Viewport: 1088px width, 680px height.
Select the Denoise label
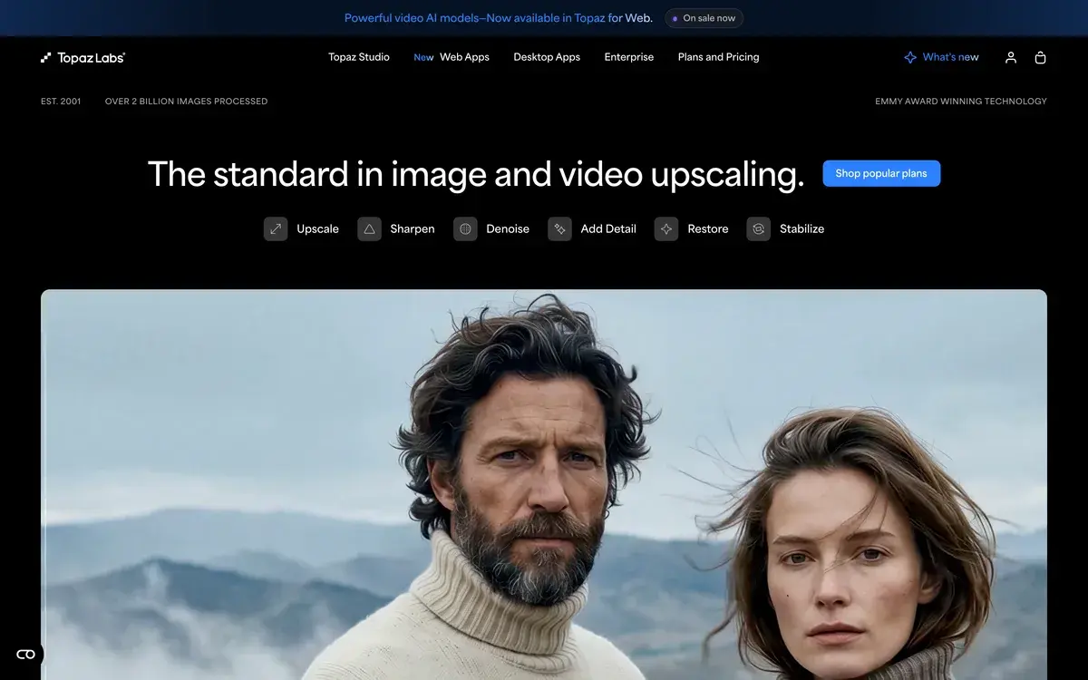pos(508,229)
